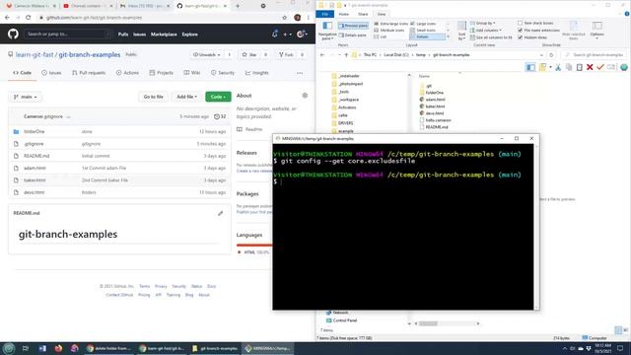Open the GitHub Octocat logo home link
This screenshot has width=631, height=355.
point(13,35)
